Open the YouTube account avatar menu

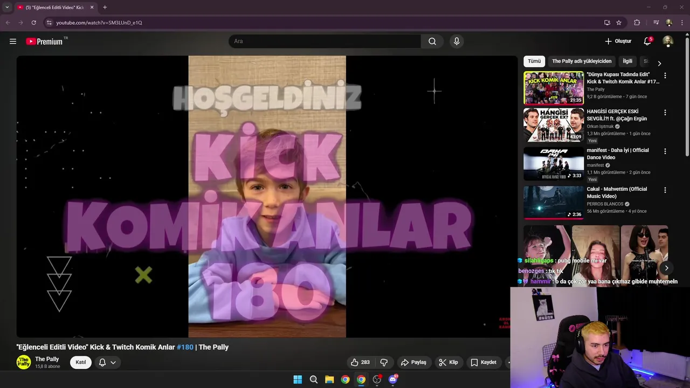coord(668,41)
